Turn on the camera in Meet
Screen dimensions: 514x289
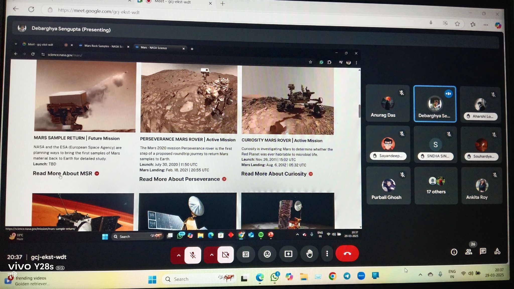(x=225, y=255)
